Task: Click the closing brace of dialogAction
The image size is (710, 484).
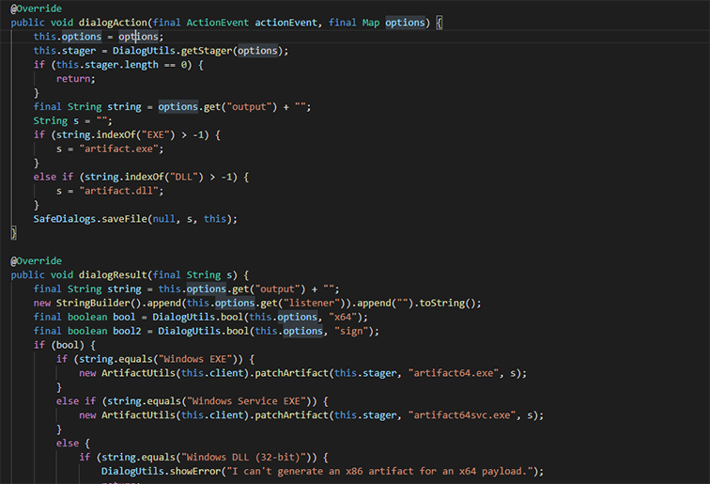Action: [x=13, y=233]
